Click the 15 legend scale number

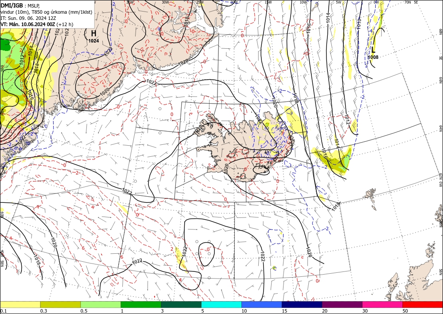click(x=284, y=311)
